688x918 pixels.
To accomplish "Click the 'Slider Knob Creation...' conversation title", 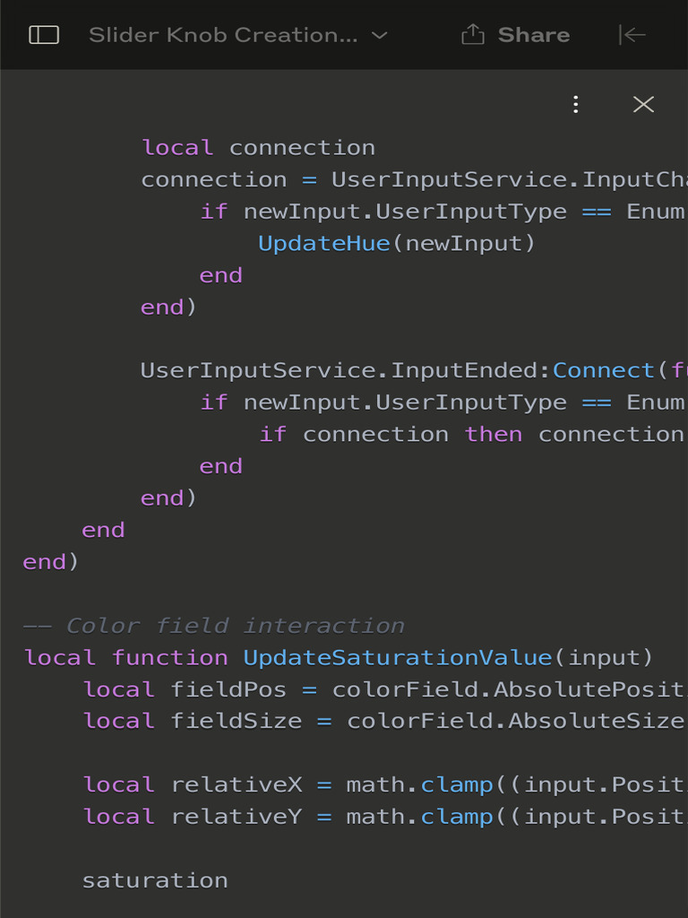I will (223, 35).
